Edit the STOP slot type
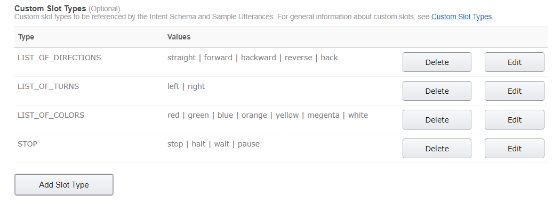The height and width of the screenshot is (203, 553). [x=514, y=148]
